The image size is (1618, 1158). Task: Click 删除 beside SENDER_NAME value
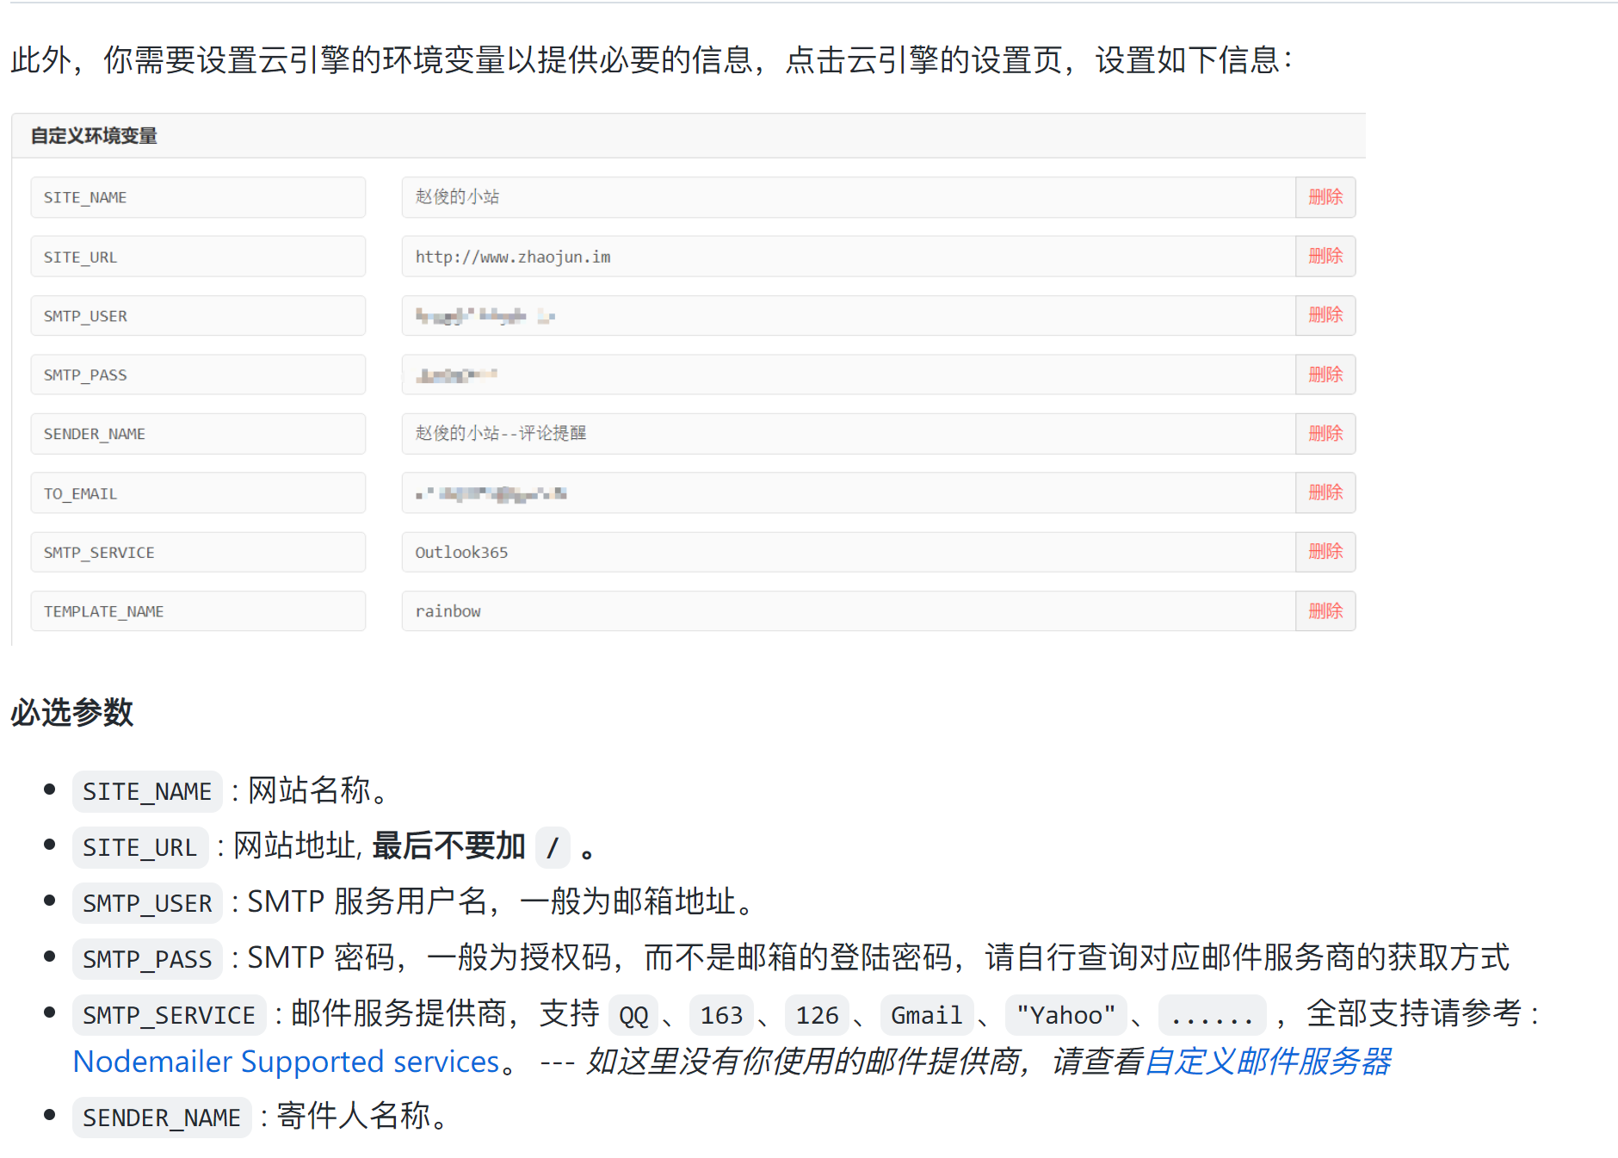coord(1325,434)
